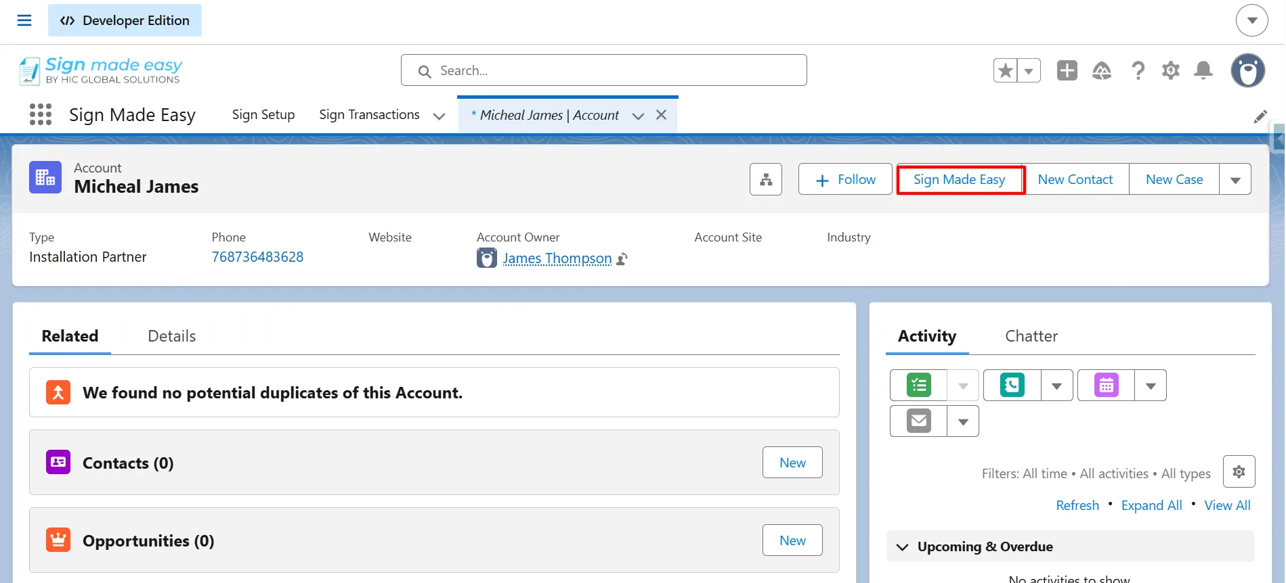
Task: Click the Email envelope icon
Action: pyautogui.click(x=919, y=421)
